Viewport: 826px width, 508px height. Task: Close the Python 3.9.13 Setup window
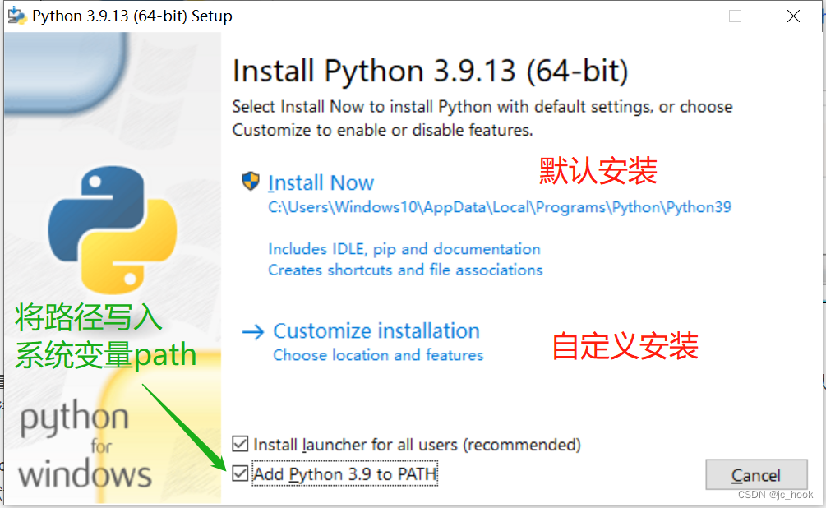pyautogui.click(x=793, y=16)
